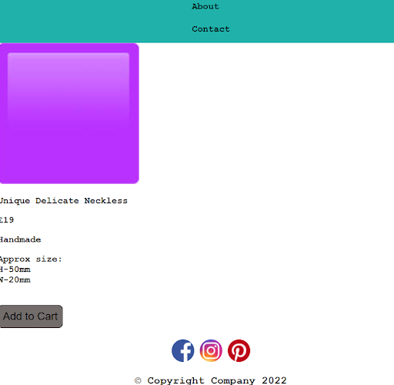The width and height of the screenshot is (394, 385).
Task: Click the 'Copyright Company 2022' footer text
Action: pos(210,380)
